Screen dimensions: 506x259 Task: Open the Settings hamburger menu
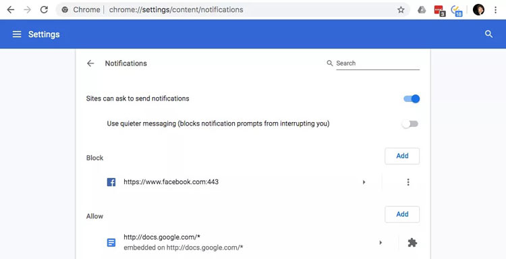(x=17, y=34)
